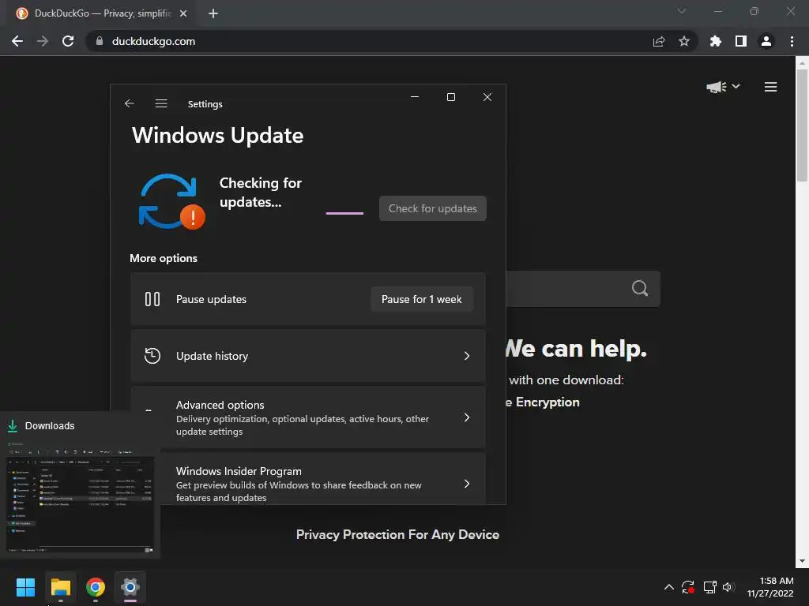809x606 pixels.
Task: Pause updates for 1 week
Action: pyautogui.click(x=422, y=299)
